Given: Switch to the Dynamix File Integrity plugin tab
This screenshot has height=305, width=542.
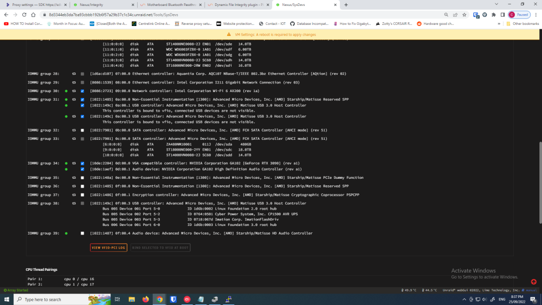Looking at the screenshot, I should 238,5.
